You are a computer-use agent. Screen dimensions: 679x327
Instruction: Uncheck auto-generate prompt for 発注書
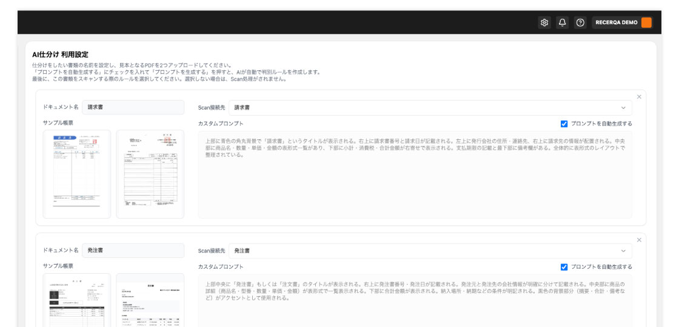coord(564,267)
